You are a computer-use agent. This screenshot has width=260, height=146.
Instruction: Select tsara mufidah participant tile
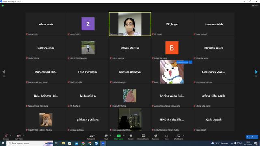pos(214,24)
